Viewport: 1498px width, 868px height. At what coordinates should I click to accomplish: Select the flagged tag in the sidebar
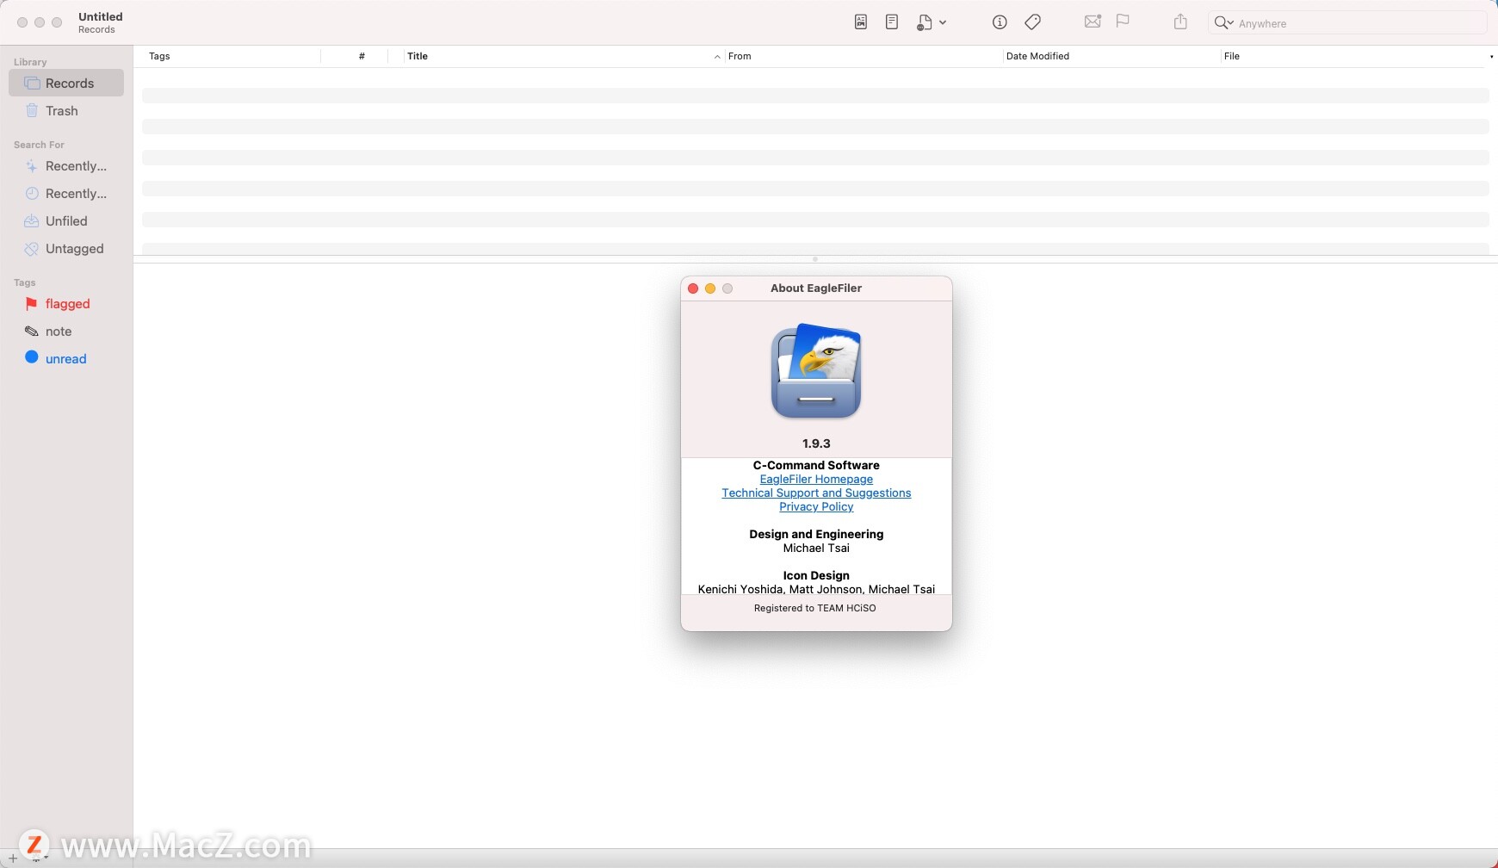point(66,304)
